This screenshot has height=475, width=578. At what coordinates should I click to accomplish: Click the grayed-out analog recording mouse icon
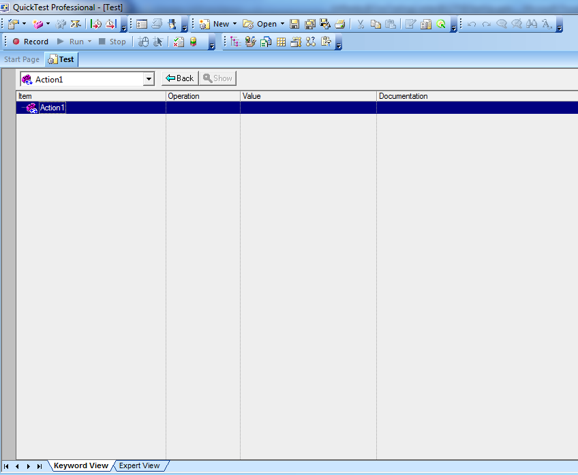(x=143, y=42)
